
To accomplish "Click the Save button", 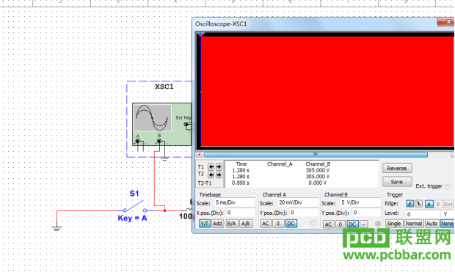I will [x=397, y=182].
